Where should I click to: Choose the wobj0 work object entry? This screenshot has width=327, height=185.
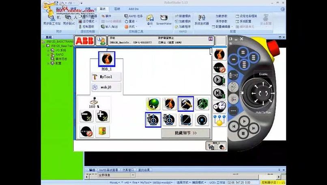pos(106,87)
